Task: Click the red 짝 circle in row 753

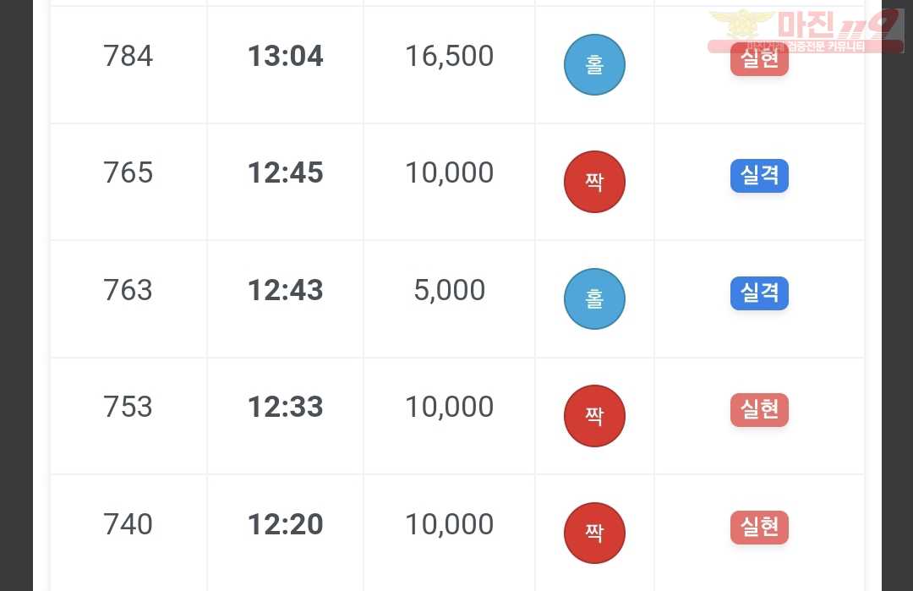Action: tap(594, 416)
